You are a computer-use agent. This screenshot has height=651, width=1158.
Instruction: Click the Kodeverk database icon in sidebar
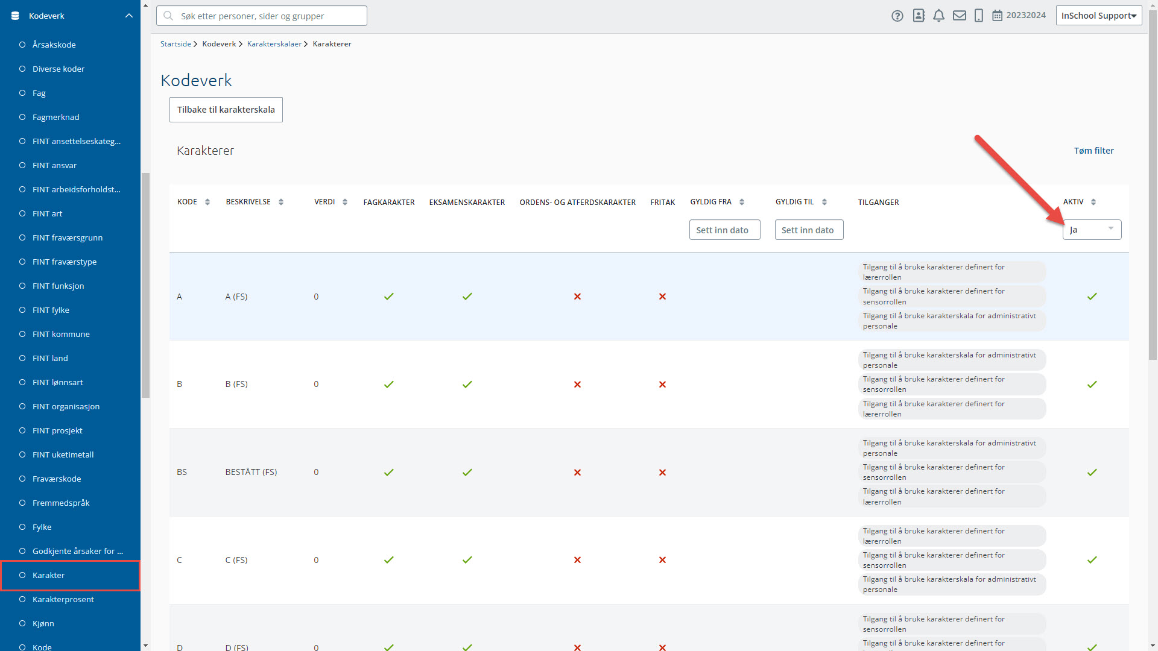[x=16, y=16]
